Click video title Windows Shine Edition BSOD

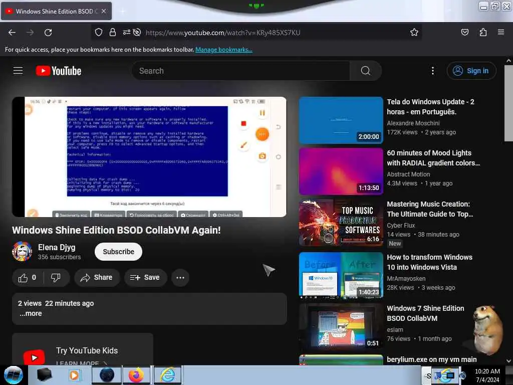[116, 230]
